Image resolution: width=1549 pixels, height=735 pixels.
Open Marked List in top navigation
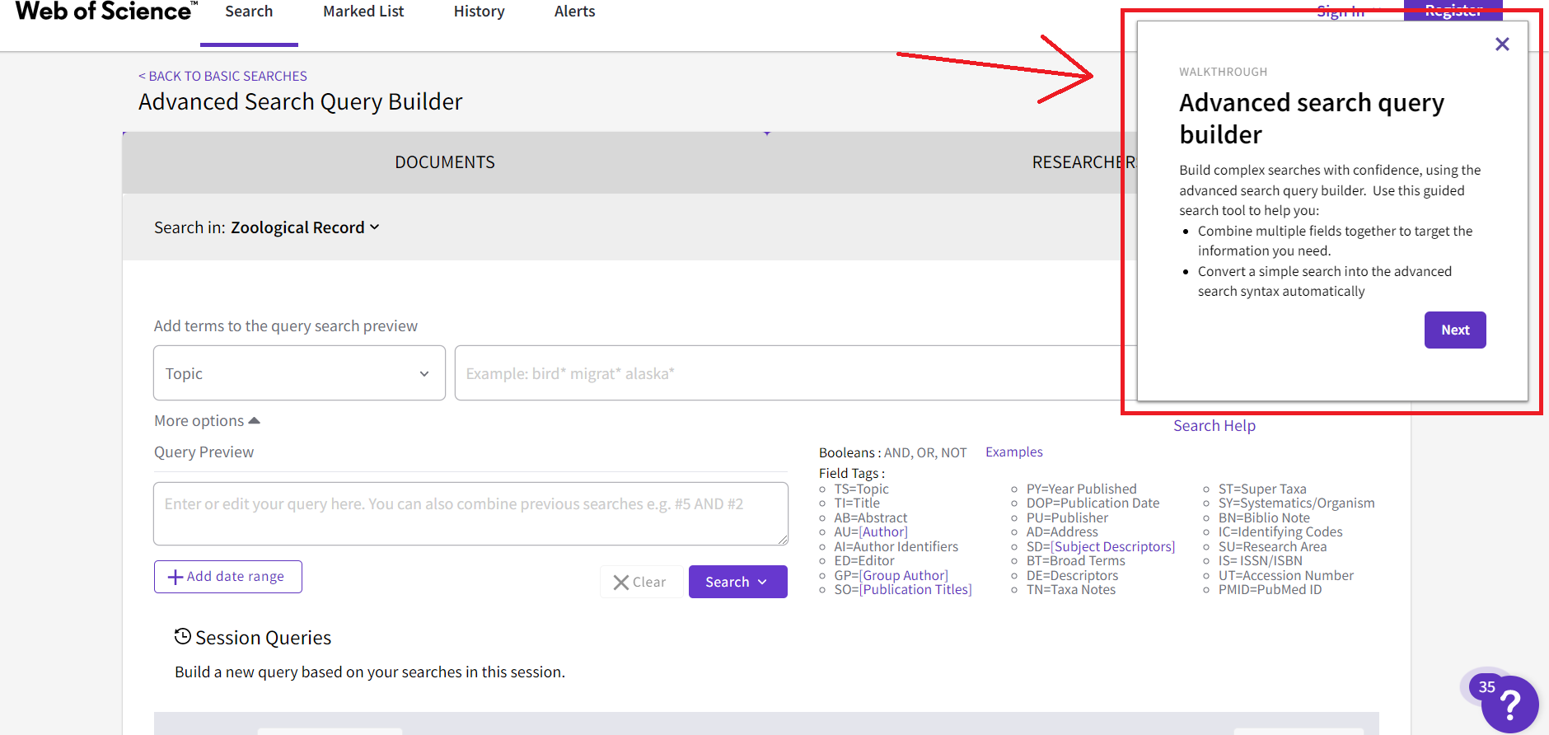point(363,12)
